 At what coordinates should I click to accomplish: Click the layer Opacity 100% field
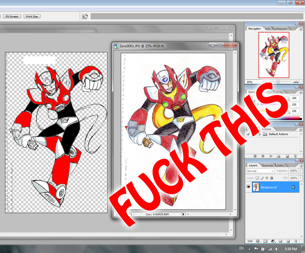(x=293, y=171)
